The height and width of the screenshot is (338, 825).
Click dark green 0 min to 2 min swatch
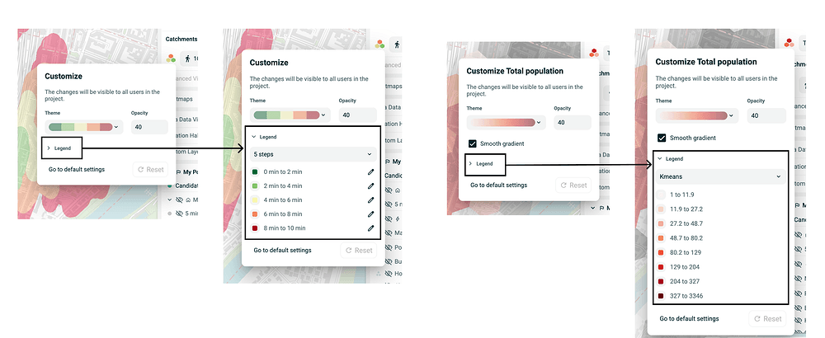coord(257,171)
